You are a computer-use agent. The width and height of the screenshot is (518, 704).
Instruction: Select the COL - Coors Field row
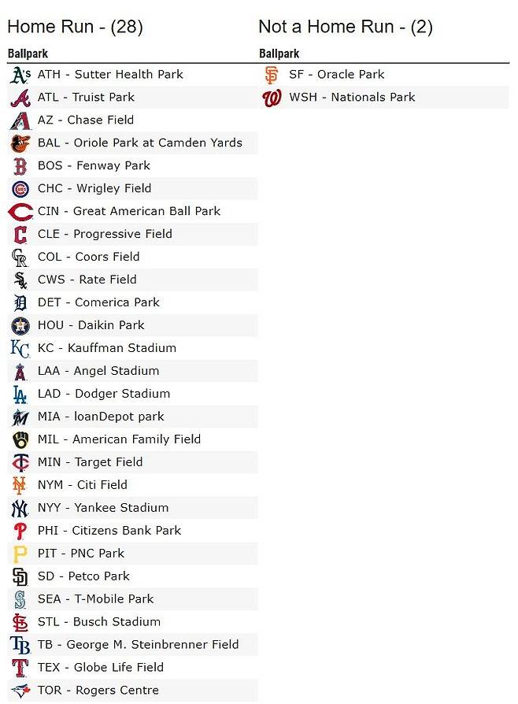(88, 258)
